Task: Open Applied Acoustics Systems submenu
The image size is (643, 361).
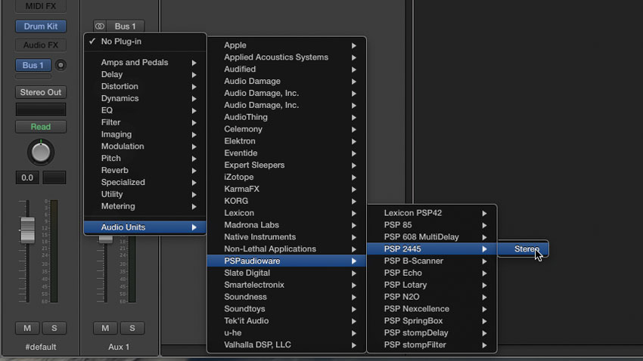Action: coord(287,57)
